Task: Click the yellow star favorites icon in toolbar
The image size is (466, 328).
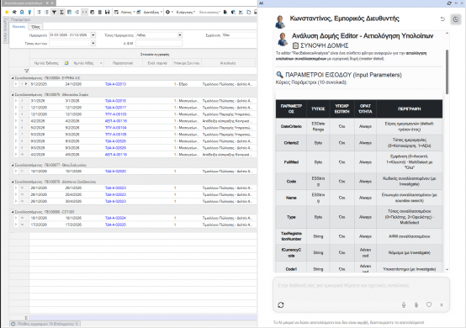Action: click(x=7, y=12)
